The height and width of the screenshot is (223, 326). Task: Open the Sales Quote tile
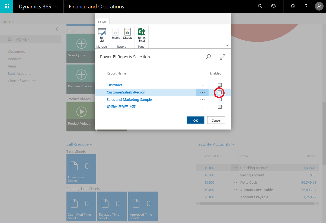pyautogui.click(x=81, y=49)
